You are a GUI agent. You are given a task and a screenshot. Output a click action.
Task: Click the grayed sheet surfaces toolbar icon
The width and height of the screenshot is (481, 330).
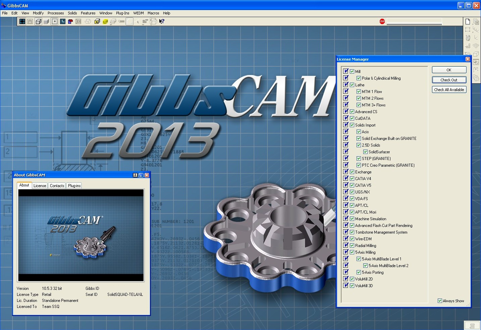pyautogui.click(x=88, y=21)
